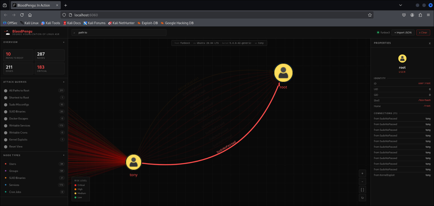
Task: Click the 287 Nodes stat card
Action: (x=50, y=55)
